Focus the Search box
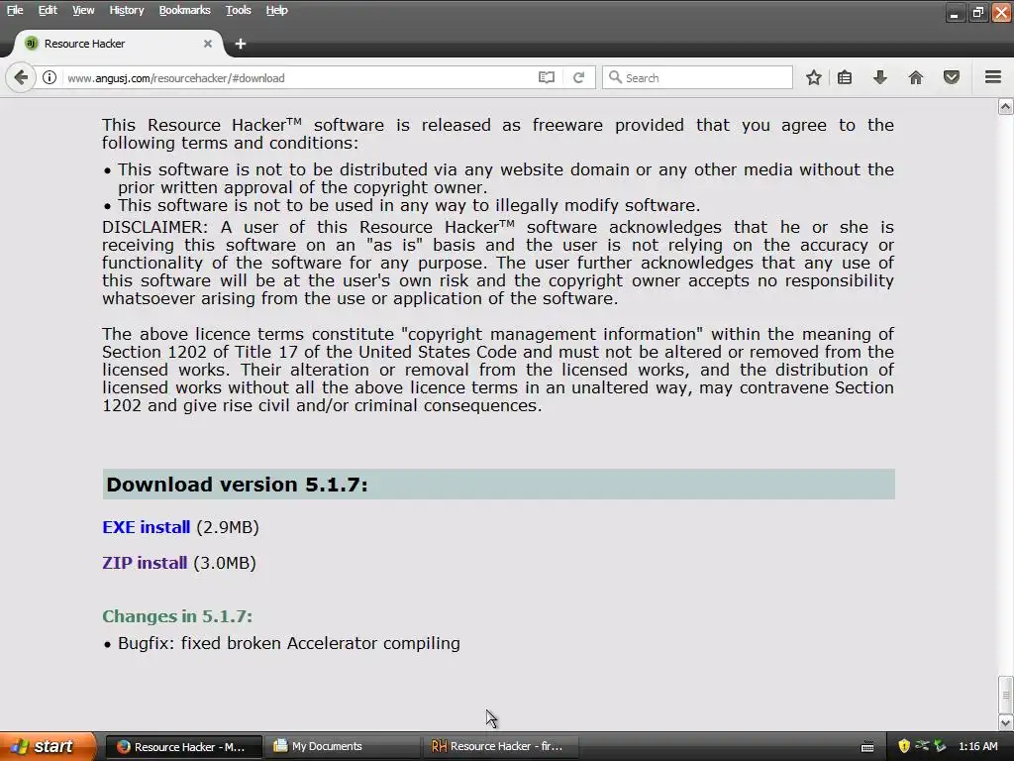Screen dimensions: 1014x761 [697, 77]
